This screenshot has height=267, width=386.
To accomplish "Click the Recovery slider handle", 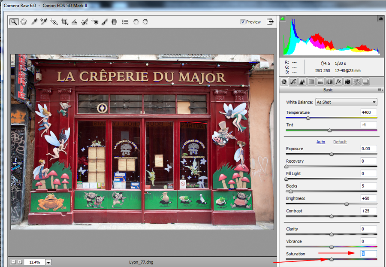I will pos(286,167).
